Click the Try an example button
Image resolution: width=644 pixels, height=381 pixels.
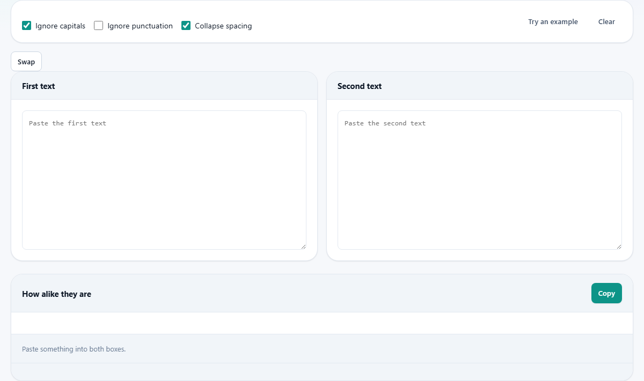(553, 22)
